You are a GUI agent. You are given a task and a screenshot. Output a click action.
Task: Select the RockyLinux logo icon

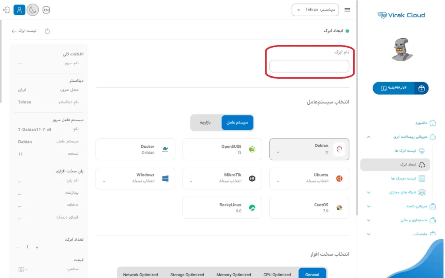252,208
